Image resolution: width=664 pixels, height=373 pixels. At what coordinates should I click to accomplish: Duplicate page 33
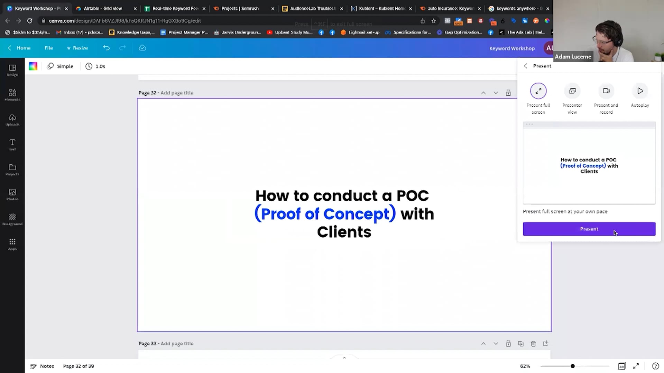[x=521, y=343]
